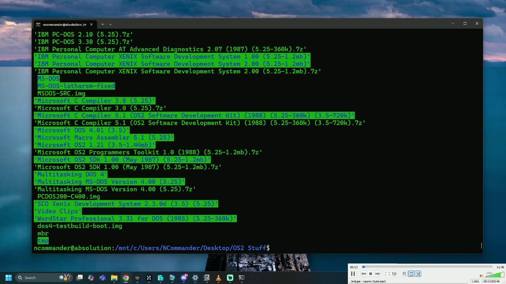506x284 pixels.
Task: Click the shell prompt line at bottom
Action: pyautogui.click(x=152, y=248)
